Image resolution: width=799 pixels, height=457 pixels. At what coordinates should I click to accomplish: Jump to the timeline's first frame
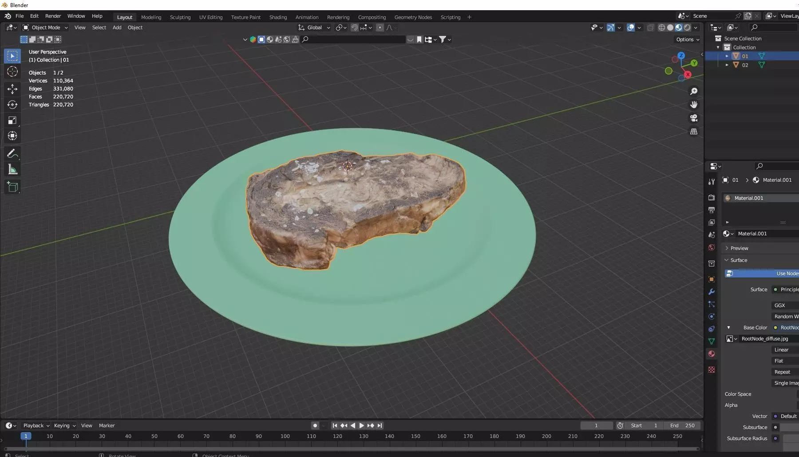tap(335, 426)
